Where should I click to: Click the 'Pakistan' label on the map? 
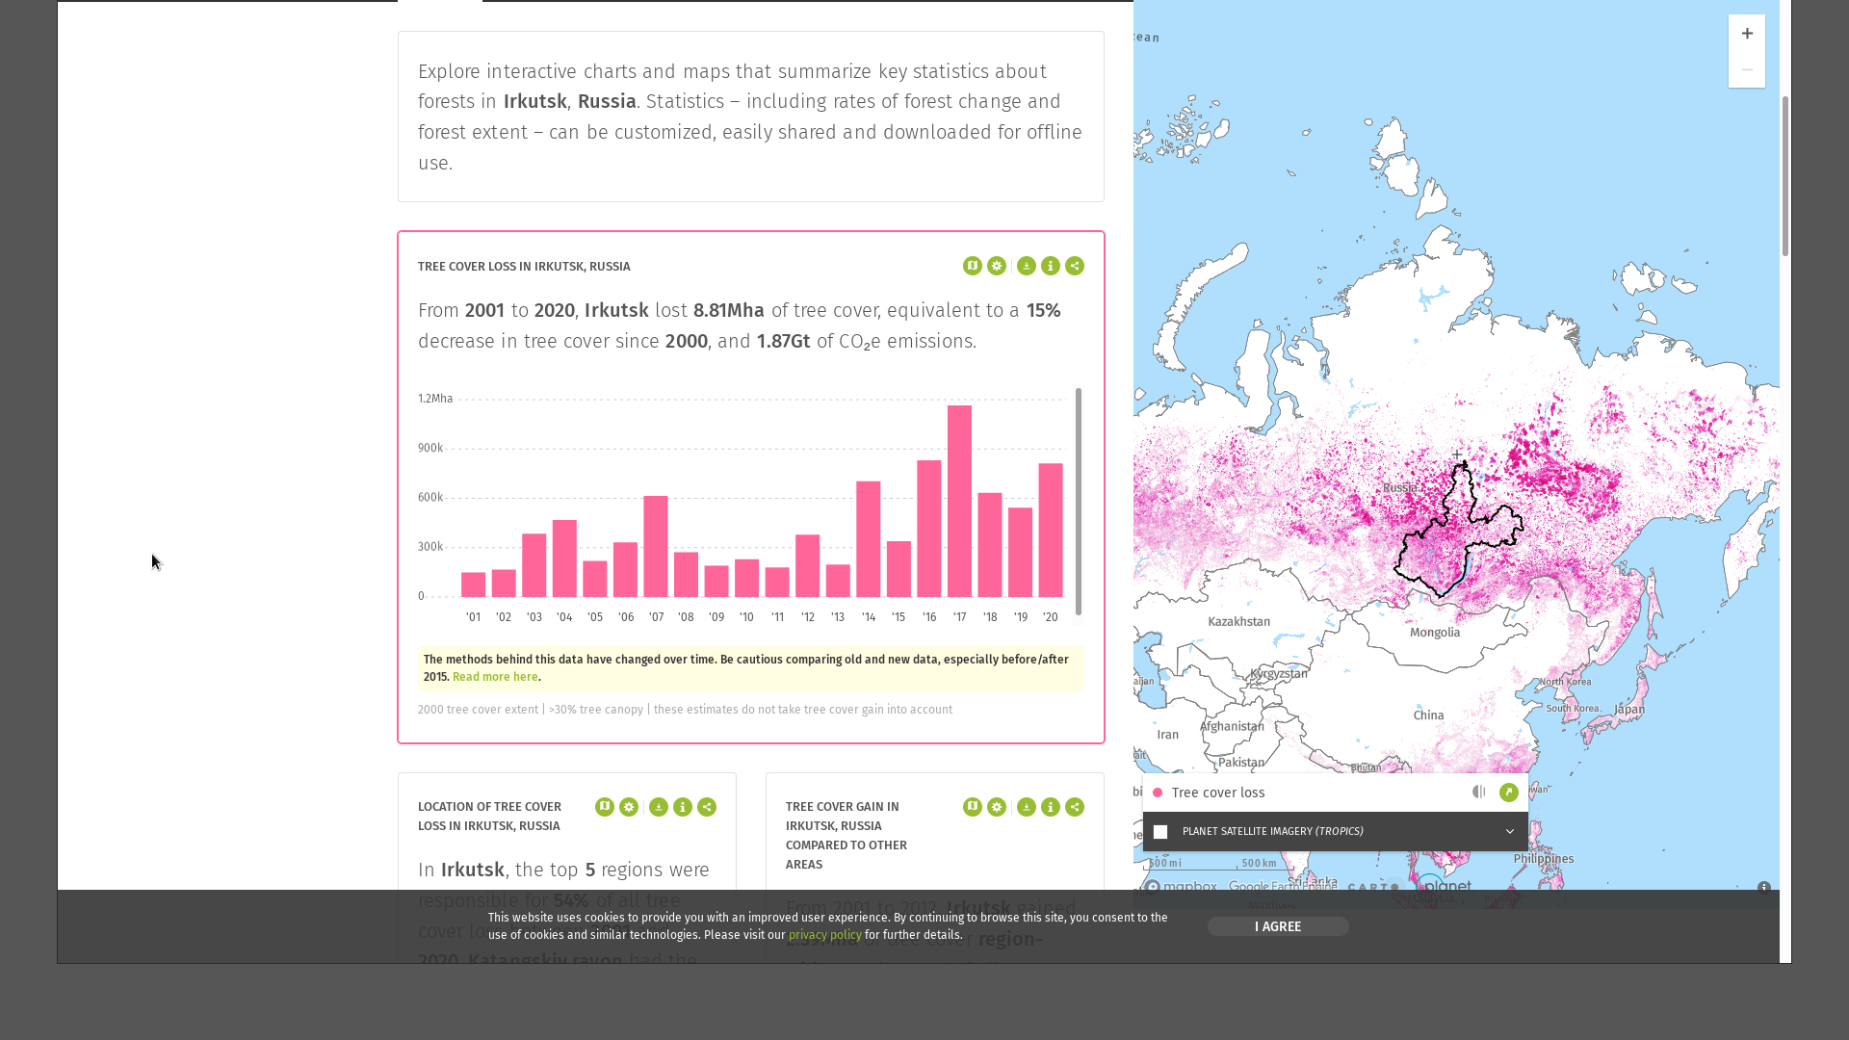(1241, 763)
